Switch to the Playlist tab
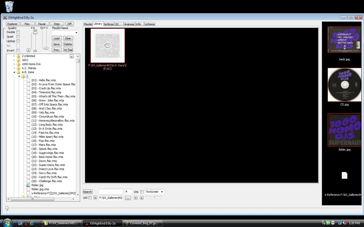Image resolution: width=364 pixels, height=227 pixels. click(88, 24)
